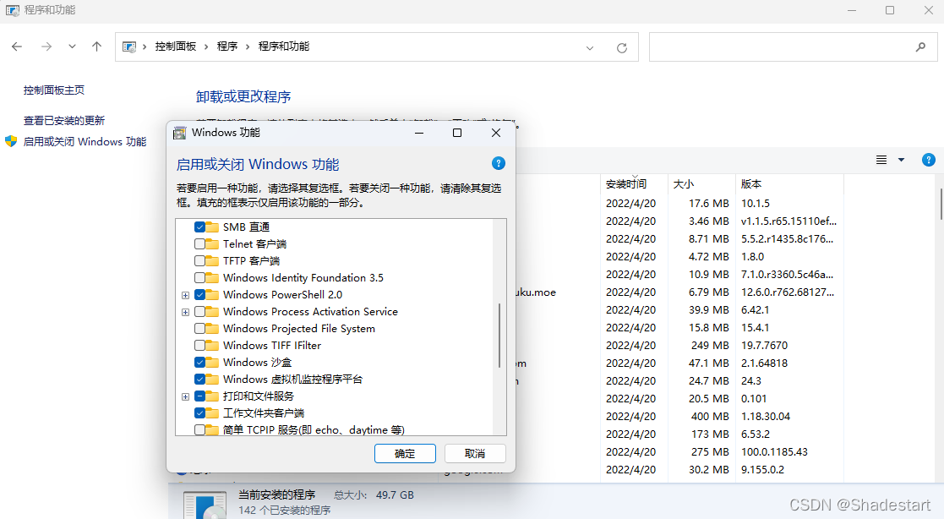Click the control panel icon in the address bar
This screenshot has width=944, height=519.
pos(128,47)
